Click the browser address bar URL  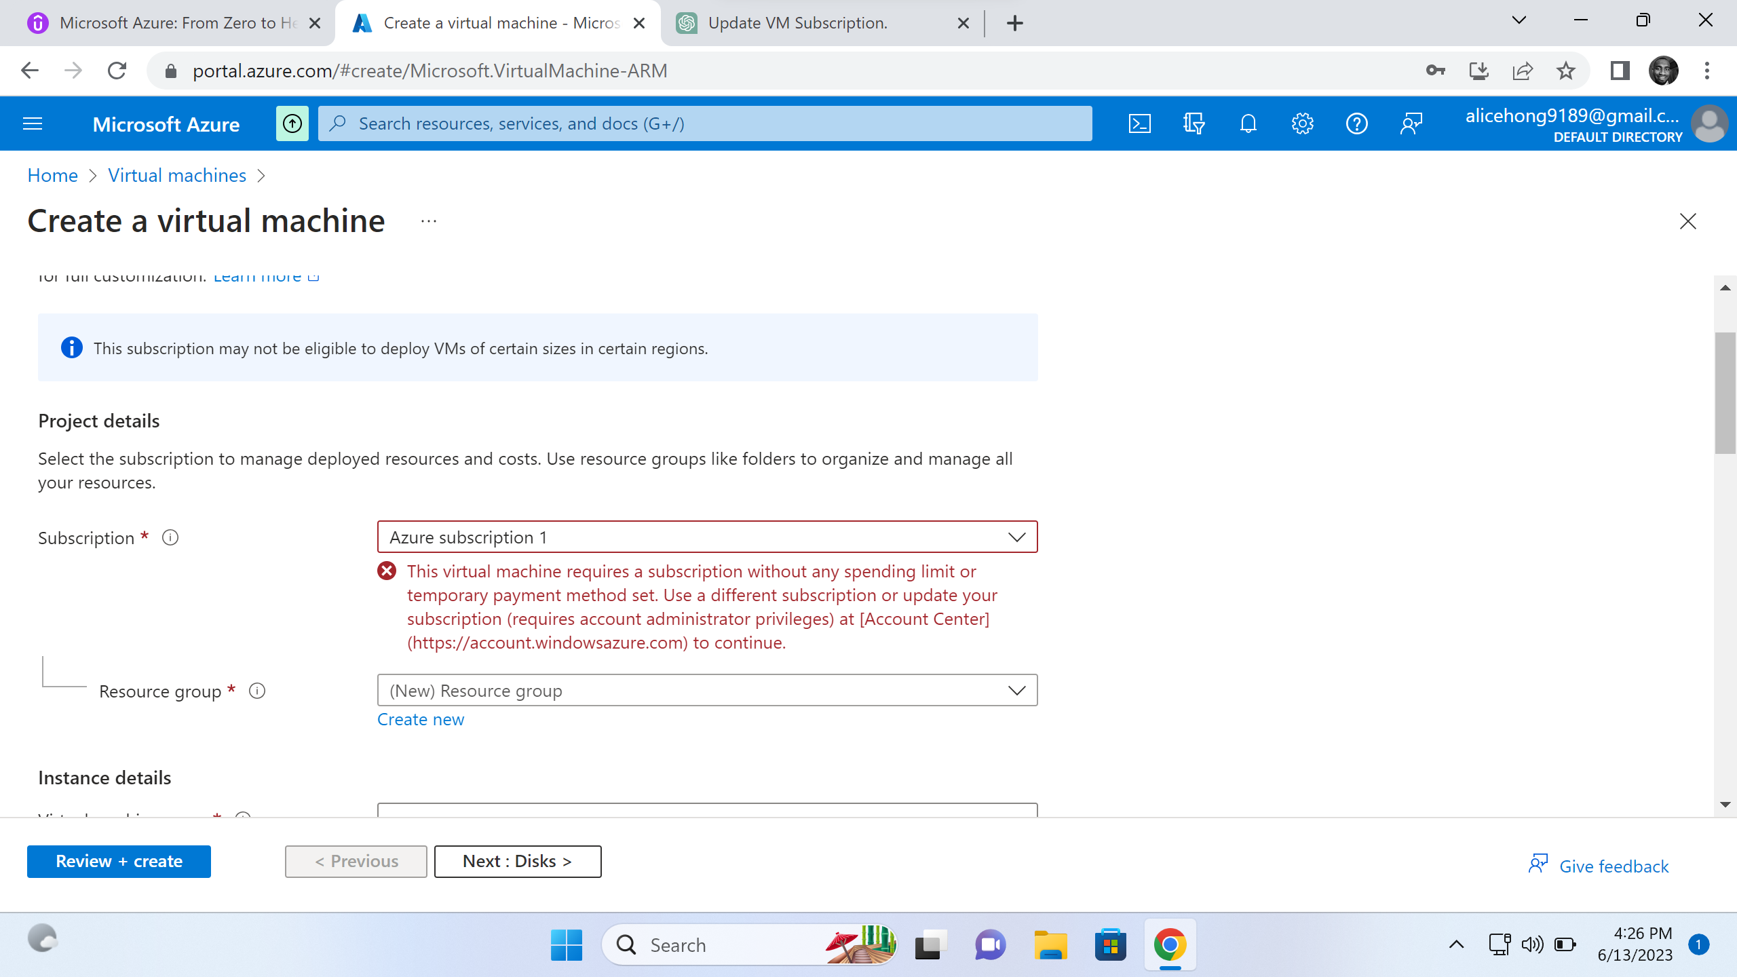430,71
